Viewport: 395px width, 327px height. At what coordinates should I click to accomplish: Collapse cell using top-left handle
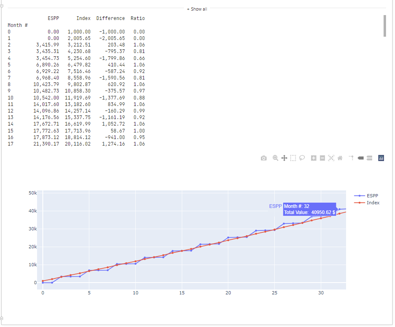point(2,6)
